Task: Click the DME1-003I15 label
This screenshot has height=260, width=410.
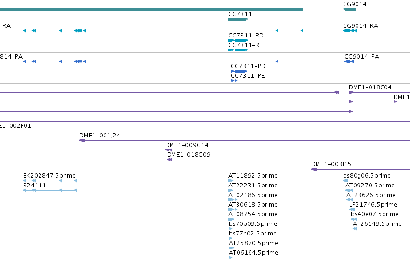Action: [x=331, y=164]
